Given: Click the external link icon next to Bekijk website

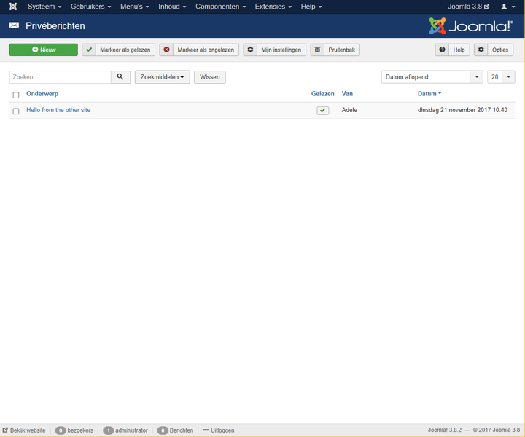Looking at the screenshot, I should (x=5, y=430).
